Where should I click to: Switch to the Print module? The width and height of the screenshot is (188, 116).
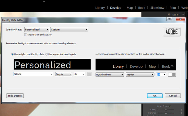tap(173, 8)
